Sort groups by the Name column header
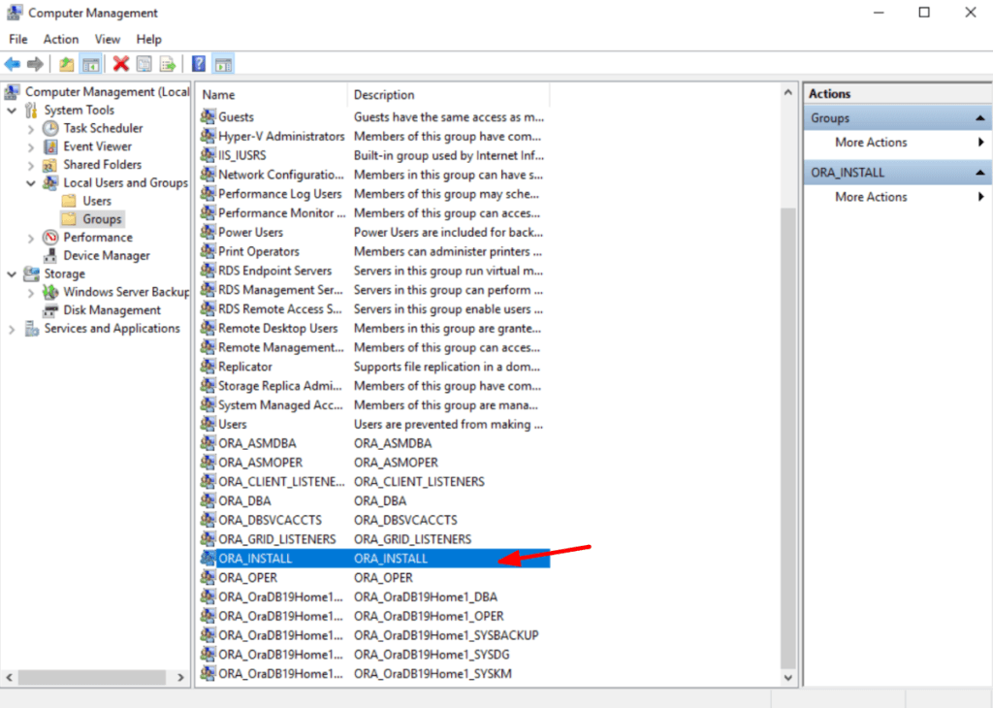993x708 pixels. coord(272,95)
